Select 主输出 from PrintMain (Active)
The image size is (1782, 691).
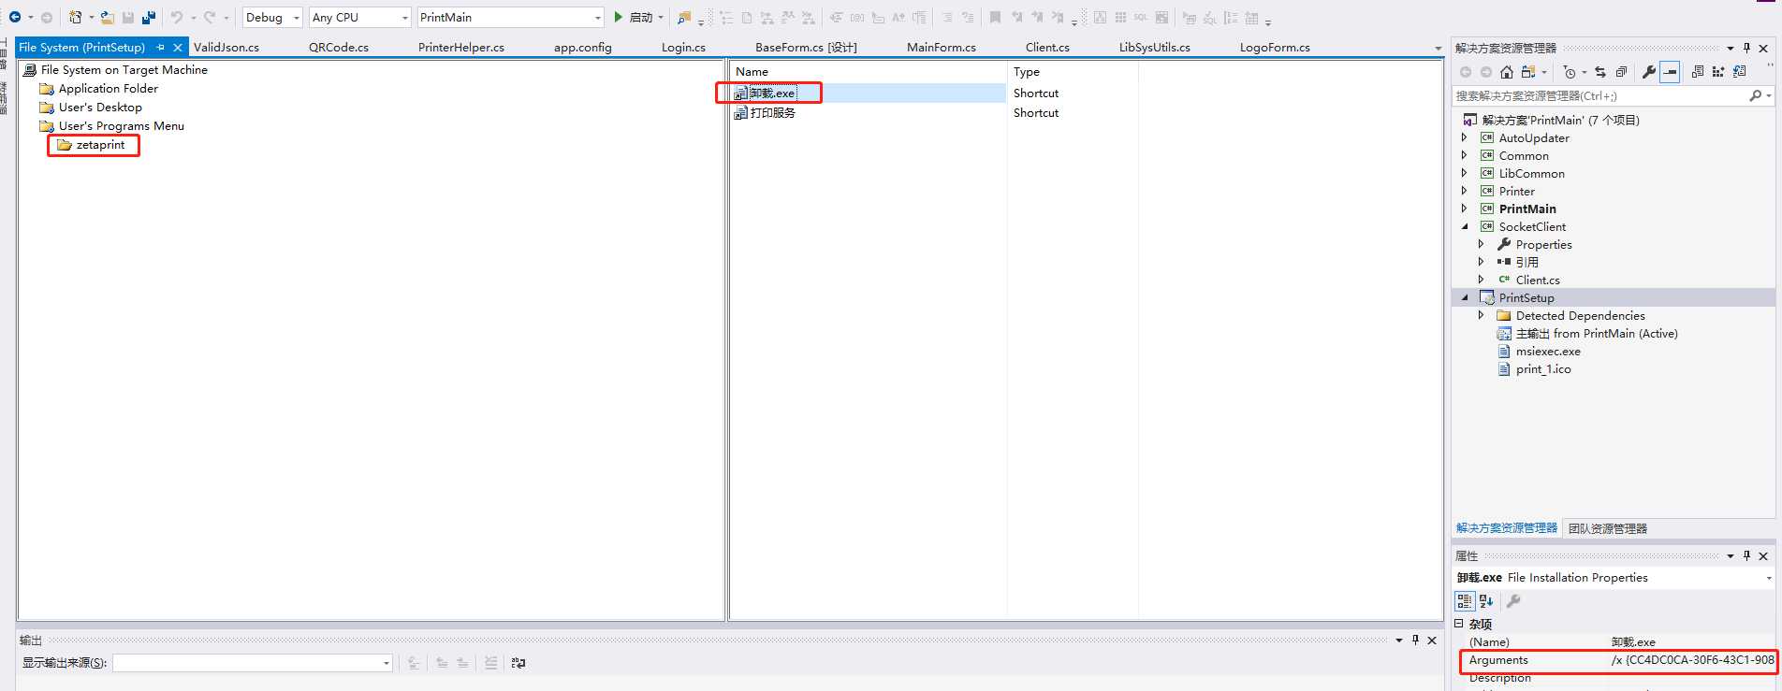click(1597, 334)
